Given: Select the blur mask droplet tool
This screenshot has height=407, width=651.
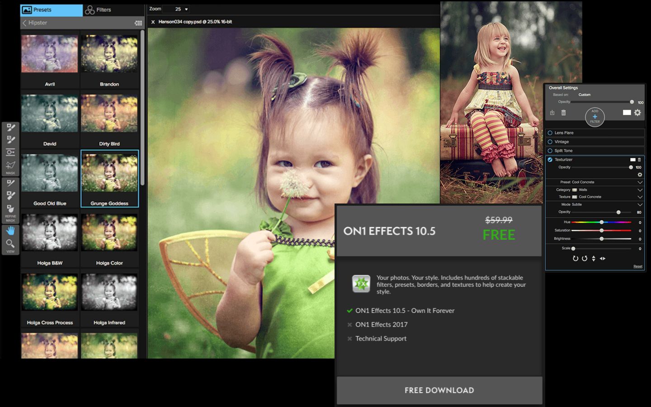Looking at the screenshot, I should (11, 209).
